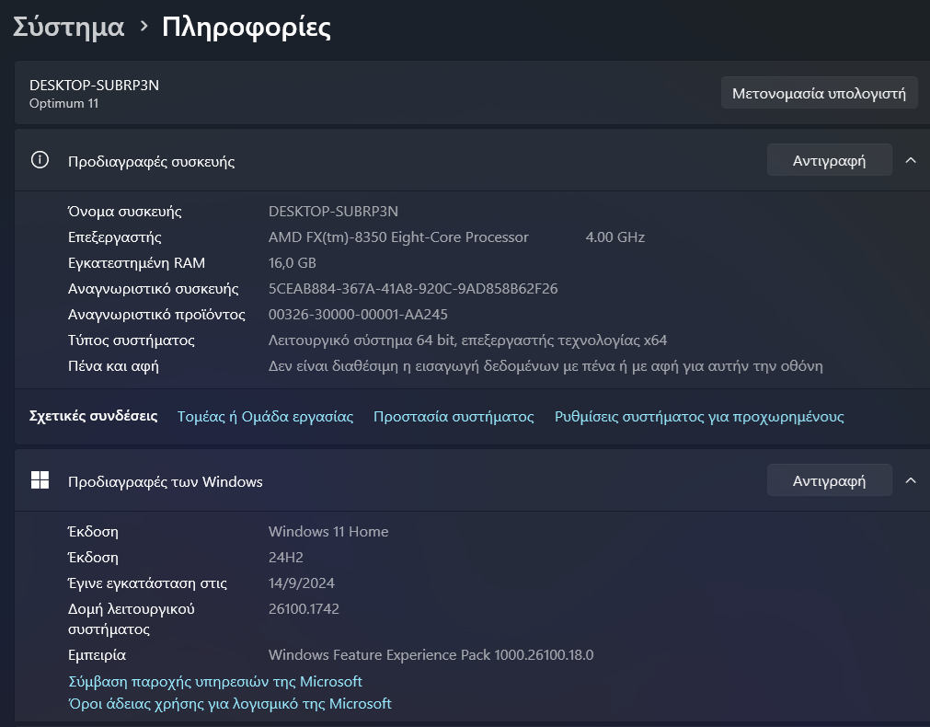Click the Optimum 11 model text
The width and height of the screenshot is (930, 727).
click(x=64, y=103)
